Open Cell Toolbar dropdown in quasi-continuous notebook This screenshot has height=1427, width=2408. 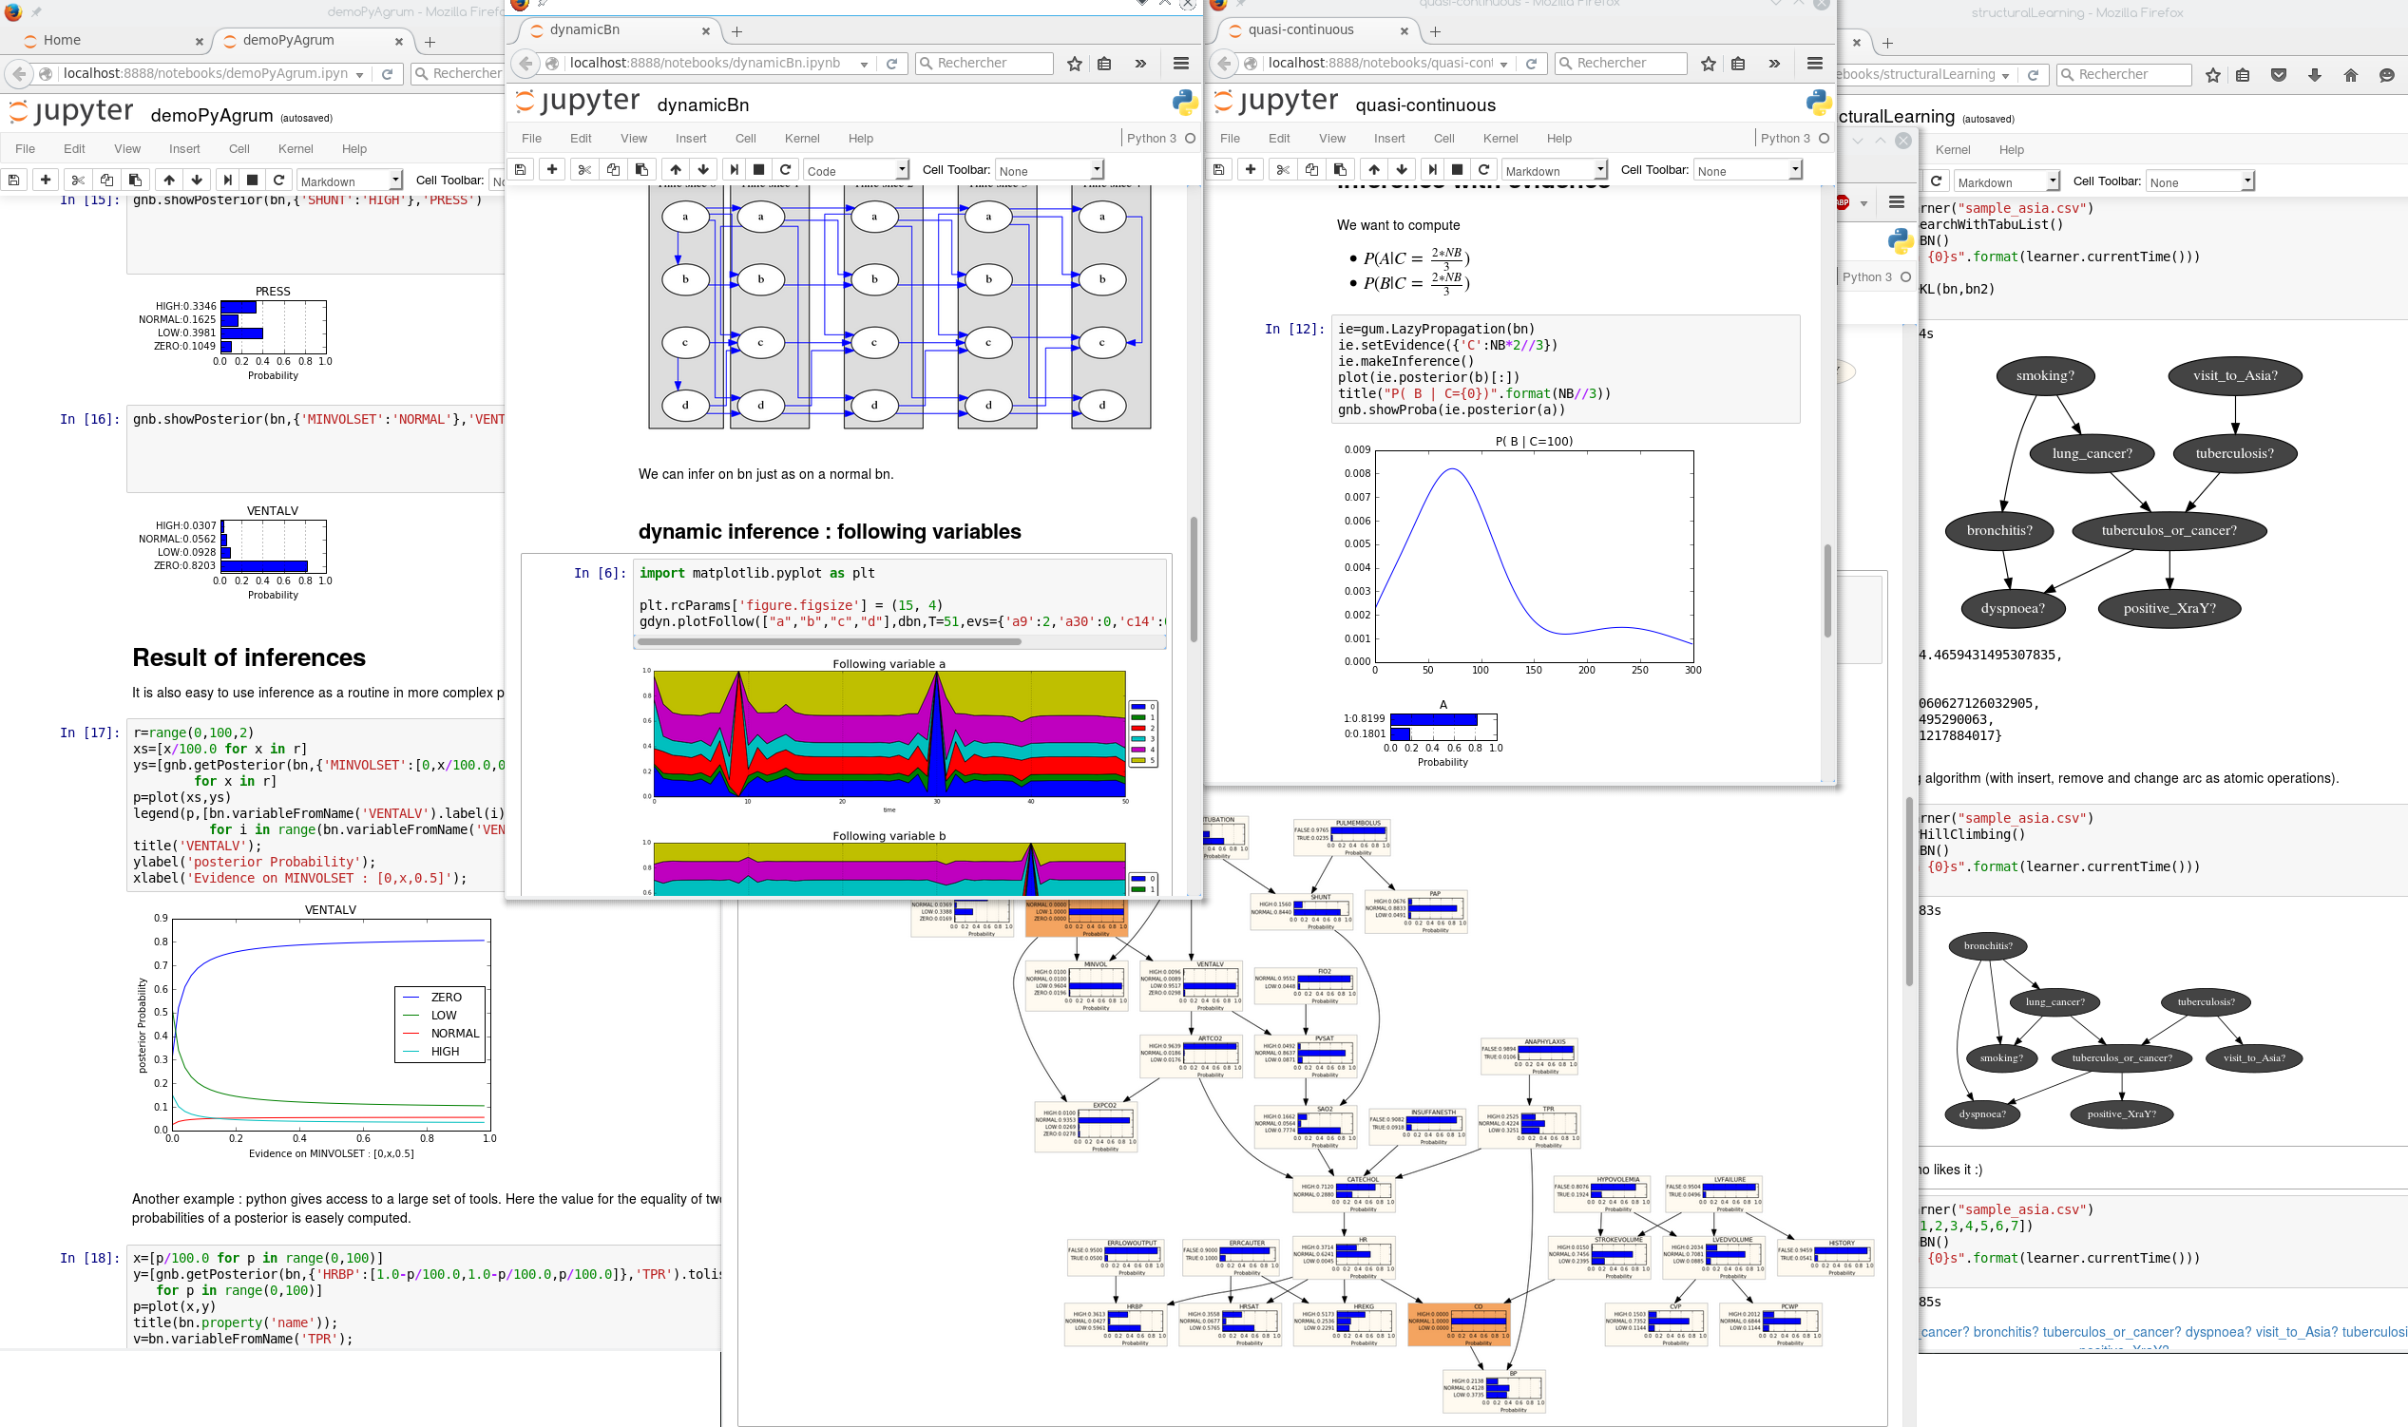[1748, 171]
